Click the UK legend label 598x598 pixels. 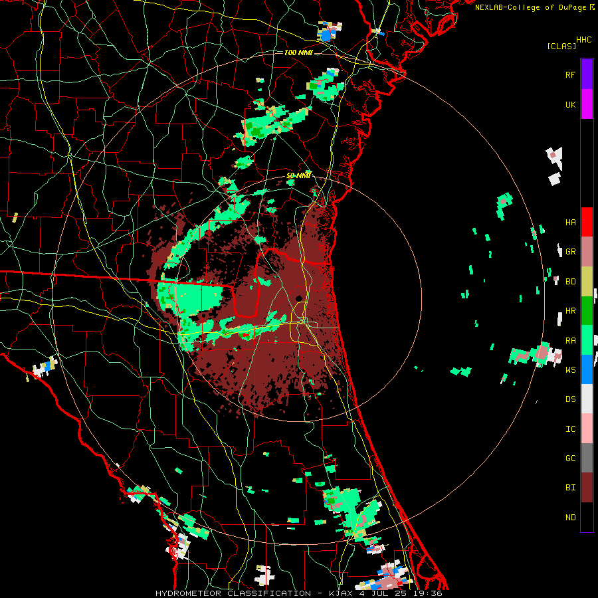click(570, 105)
